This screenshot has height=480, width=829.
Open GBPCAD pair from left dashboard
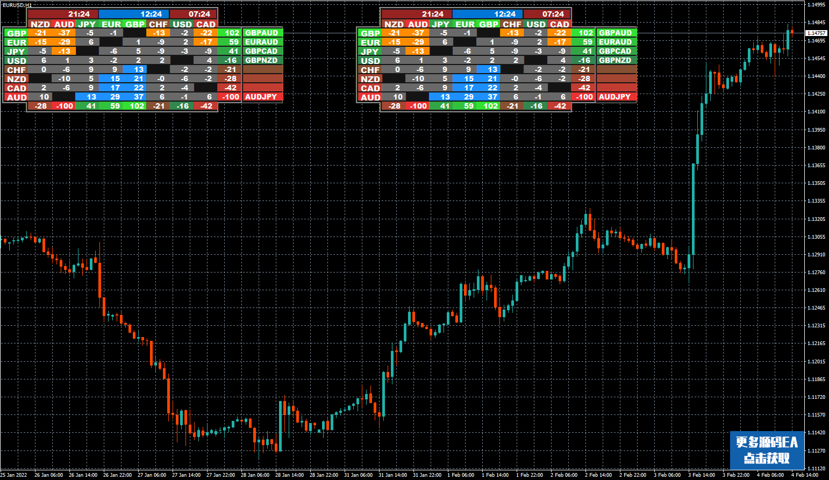pyautogui.click(x=262, y=51)
